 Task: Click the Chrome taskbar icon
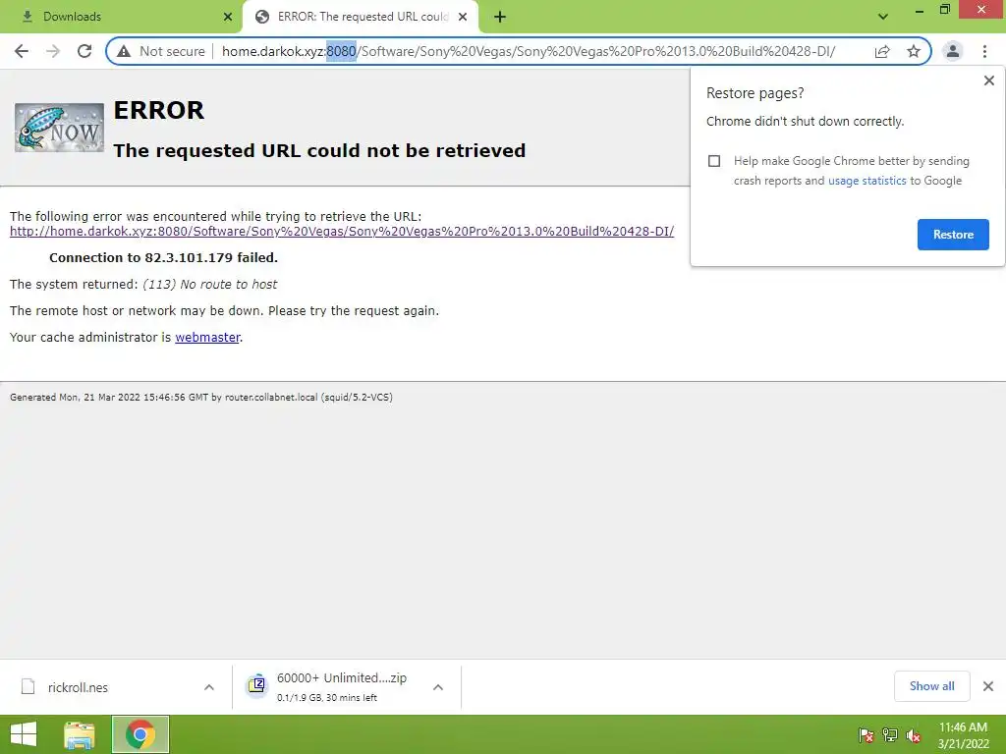[x=140, y=734]
